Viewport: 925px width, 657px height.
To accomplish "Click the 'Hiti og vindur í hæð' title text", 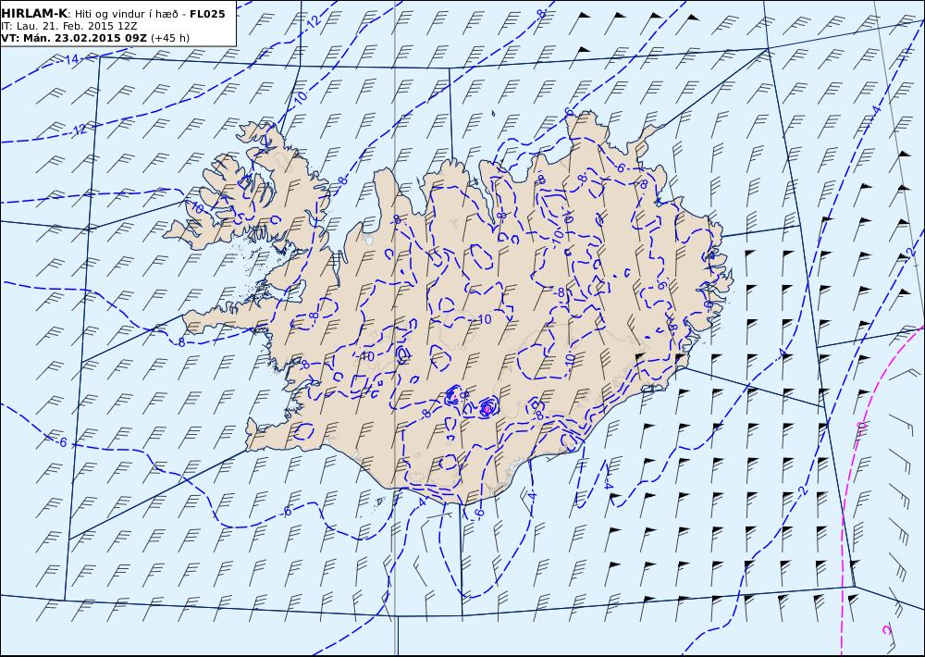I will (126, 14).
